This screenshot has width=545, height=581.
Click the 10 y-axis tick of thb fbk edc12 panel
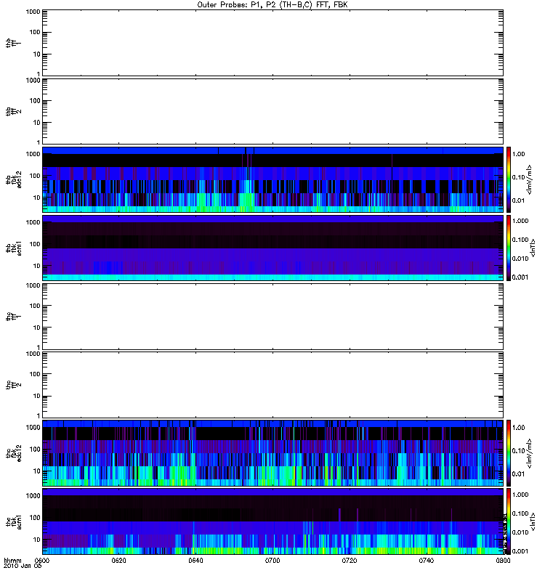37,198
